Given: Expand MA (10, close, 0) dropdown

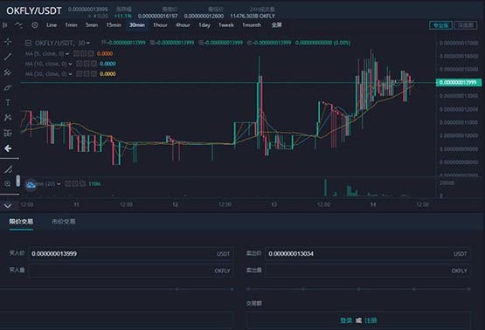Looking at the screenshot, I should coord(70,64).
